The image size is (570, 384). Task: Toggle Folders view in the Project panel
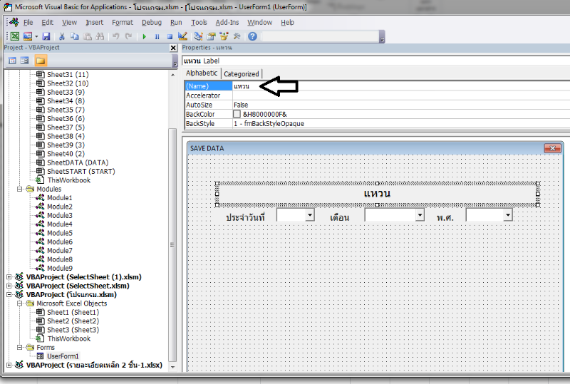click(40, 61)
